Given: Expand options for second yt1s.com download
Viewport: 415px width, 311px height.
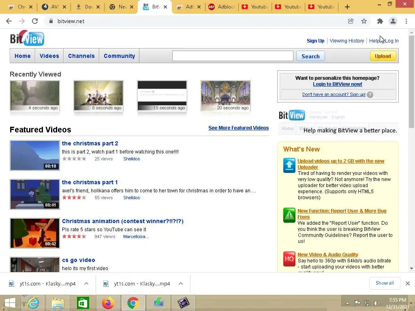Looking at the screenshot, I should [181, 283].
